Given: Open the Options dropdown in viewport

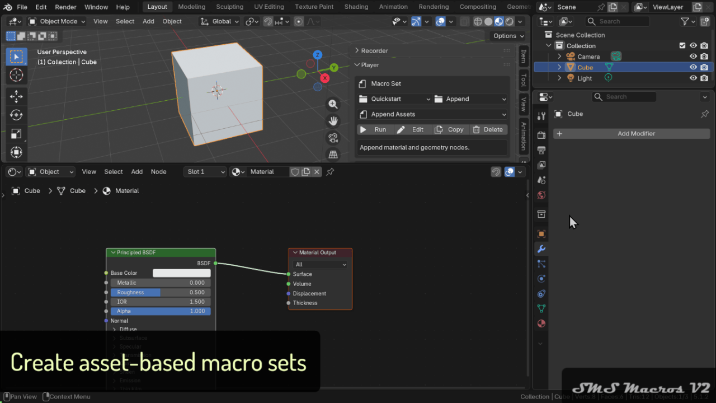Looking at the screenshot, I should [508, 36].
